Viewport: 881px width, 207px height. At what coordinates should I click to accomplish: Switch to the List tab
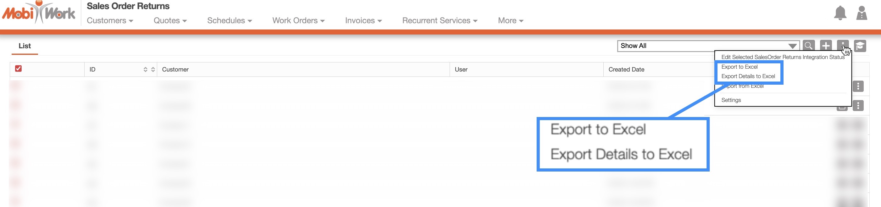[25, 46]
